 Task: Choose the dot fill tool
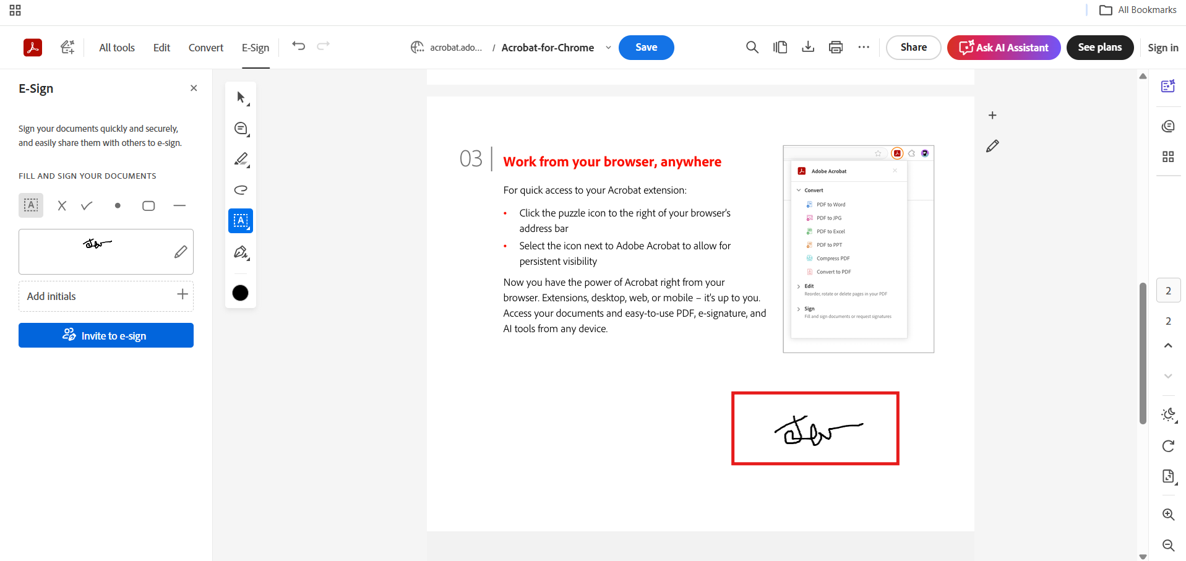click(x=118, y=206)
